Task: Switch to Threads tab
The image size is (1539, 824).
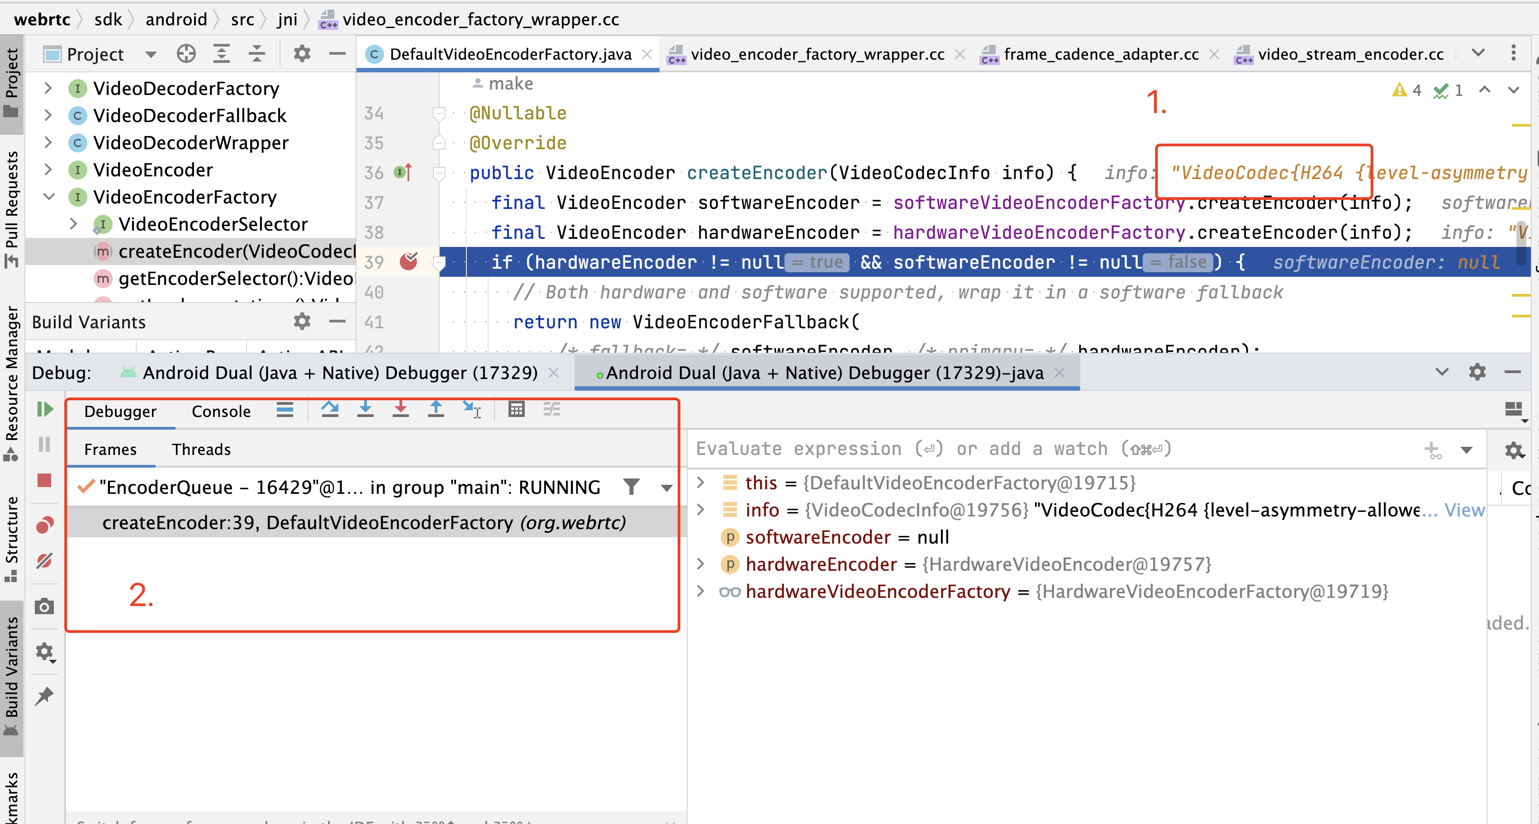Action: coord(201,449)
